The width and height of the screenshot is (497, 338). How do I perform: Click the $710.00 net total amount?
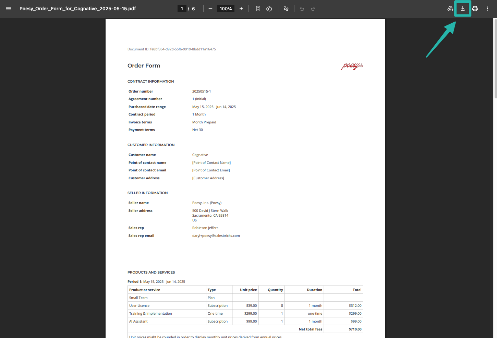[355, 329]
